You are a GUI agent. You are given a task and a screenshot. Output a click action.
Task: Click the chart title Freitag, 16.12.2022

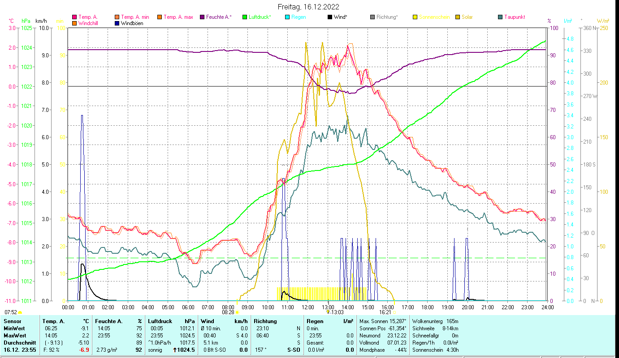pos(308,7)
